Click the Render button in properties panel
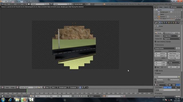This screenshot has height=102, width=183. 159,33
